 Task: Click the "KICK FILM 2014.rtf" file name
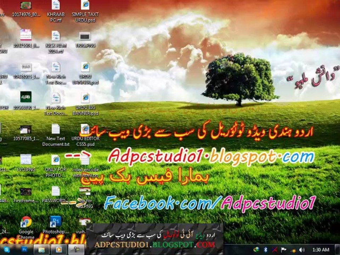pyautogui.click(x=56, y=49)
